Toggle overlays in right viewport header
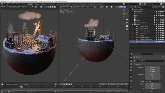This screenshot has height=93, width=165. [111, 7]
